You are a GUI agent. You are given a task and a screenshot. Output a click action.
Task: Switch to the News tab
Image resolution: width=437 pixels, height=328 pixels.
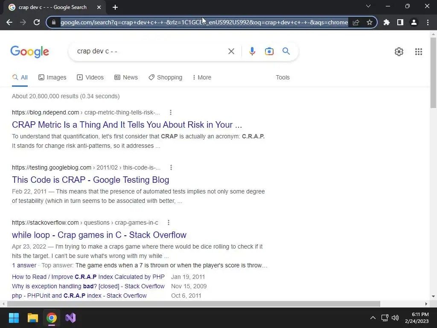click(x=126, y=78)
